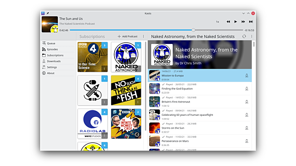Screen dimensions: 296x166
Task: Pin the Kasts window on titlebar
Action: (48, 13)
